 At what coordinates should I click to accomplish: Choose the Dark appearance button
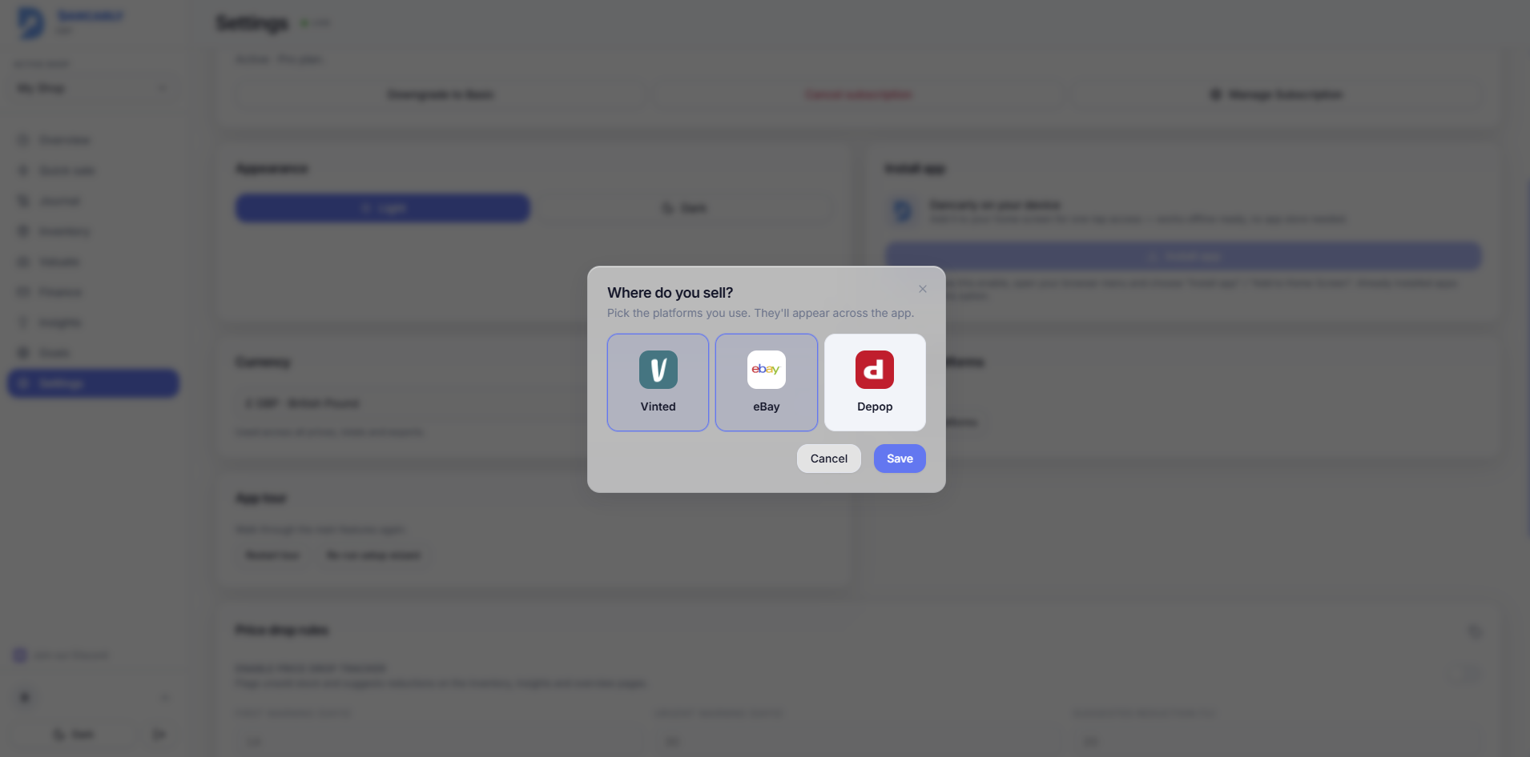[x=684, y=208]
